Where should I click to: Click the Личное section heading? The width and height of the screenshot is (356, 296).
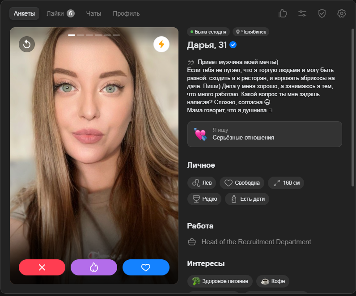[201, 165]
